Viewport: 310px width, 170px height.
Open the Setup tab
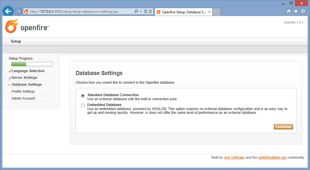pyautogui.click(x=16, y=41)
